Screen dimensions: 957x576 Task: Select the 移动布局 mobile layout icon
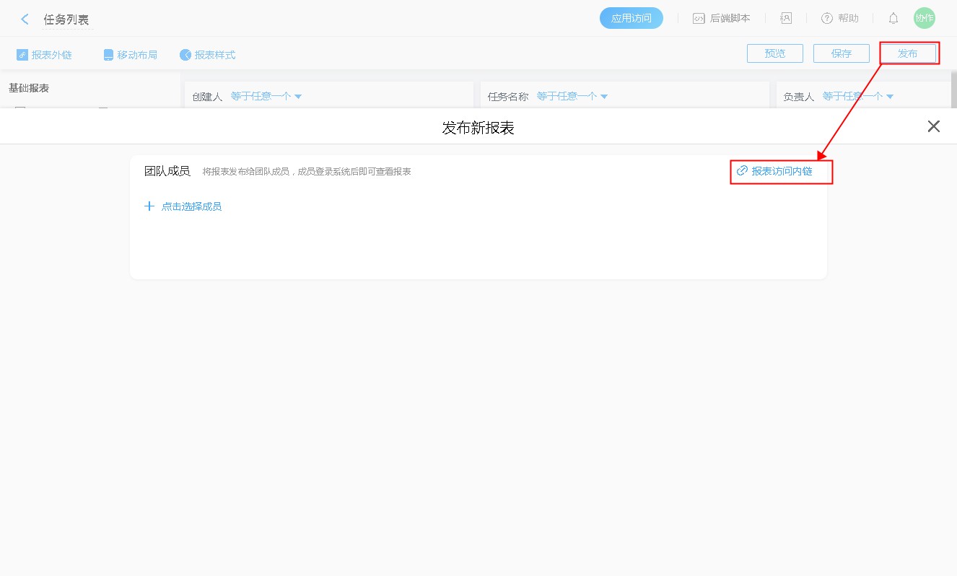click(x=108, y=55)
